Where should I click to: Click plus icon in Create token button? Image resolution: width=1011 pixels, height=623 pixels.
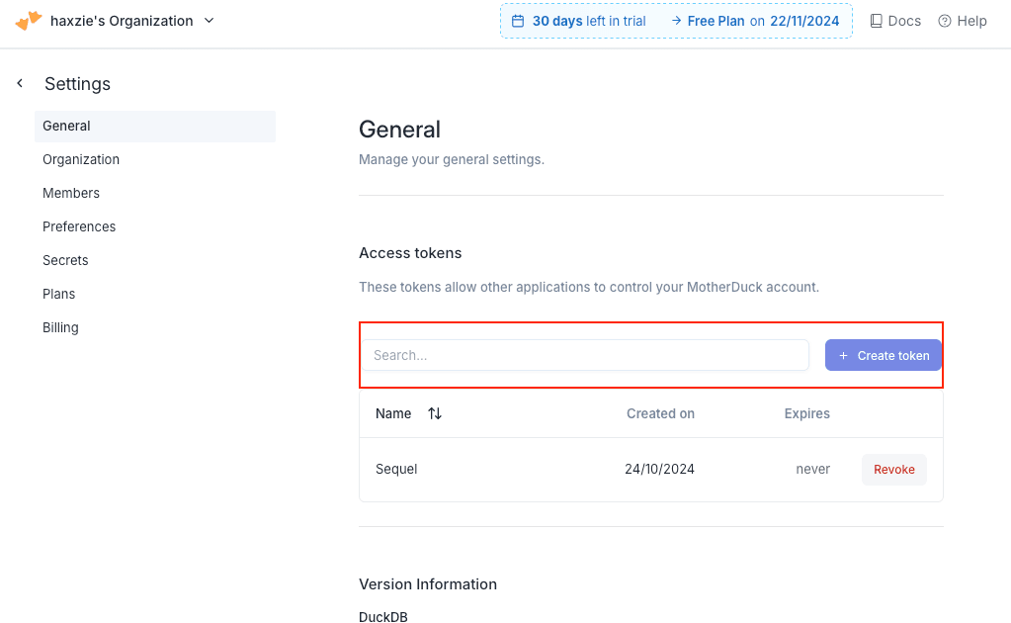point(843,356)
